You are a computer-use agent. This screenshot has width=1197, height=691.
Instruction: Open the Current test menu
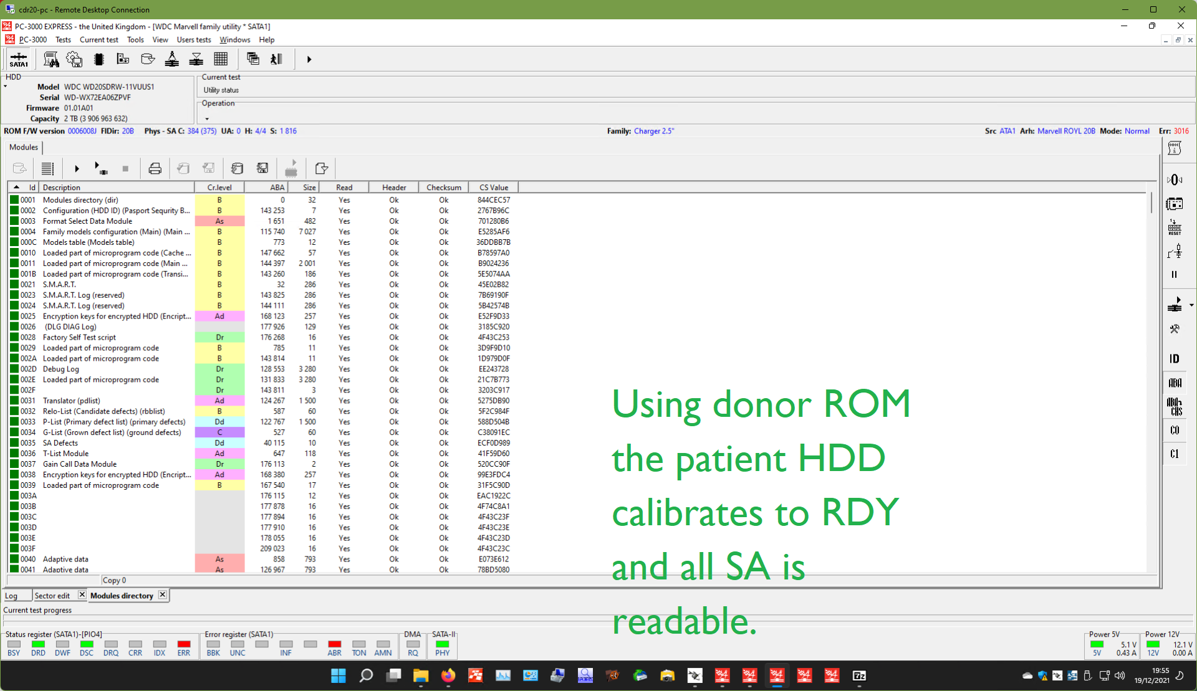[99, 40]
